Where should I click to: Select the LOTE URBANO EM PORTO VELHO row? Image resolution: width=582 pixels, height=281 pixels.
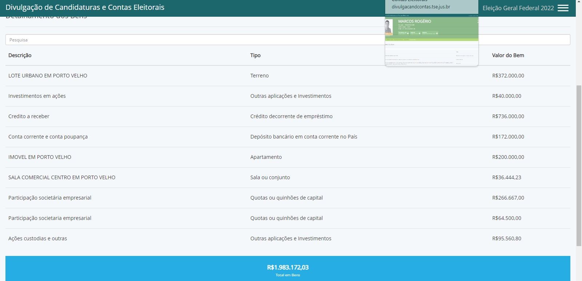coord(48,76)
